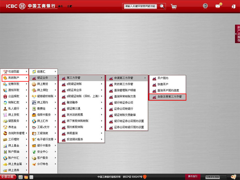Click the keyword search input field
Viewport: 240px width, 180px height.
point(140,6)
